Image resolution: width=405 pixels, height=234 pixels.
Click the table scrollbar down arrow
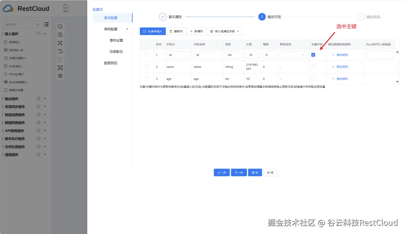tap(397, 82)
